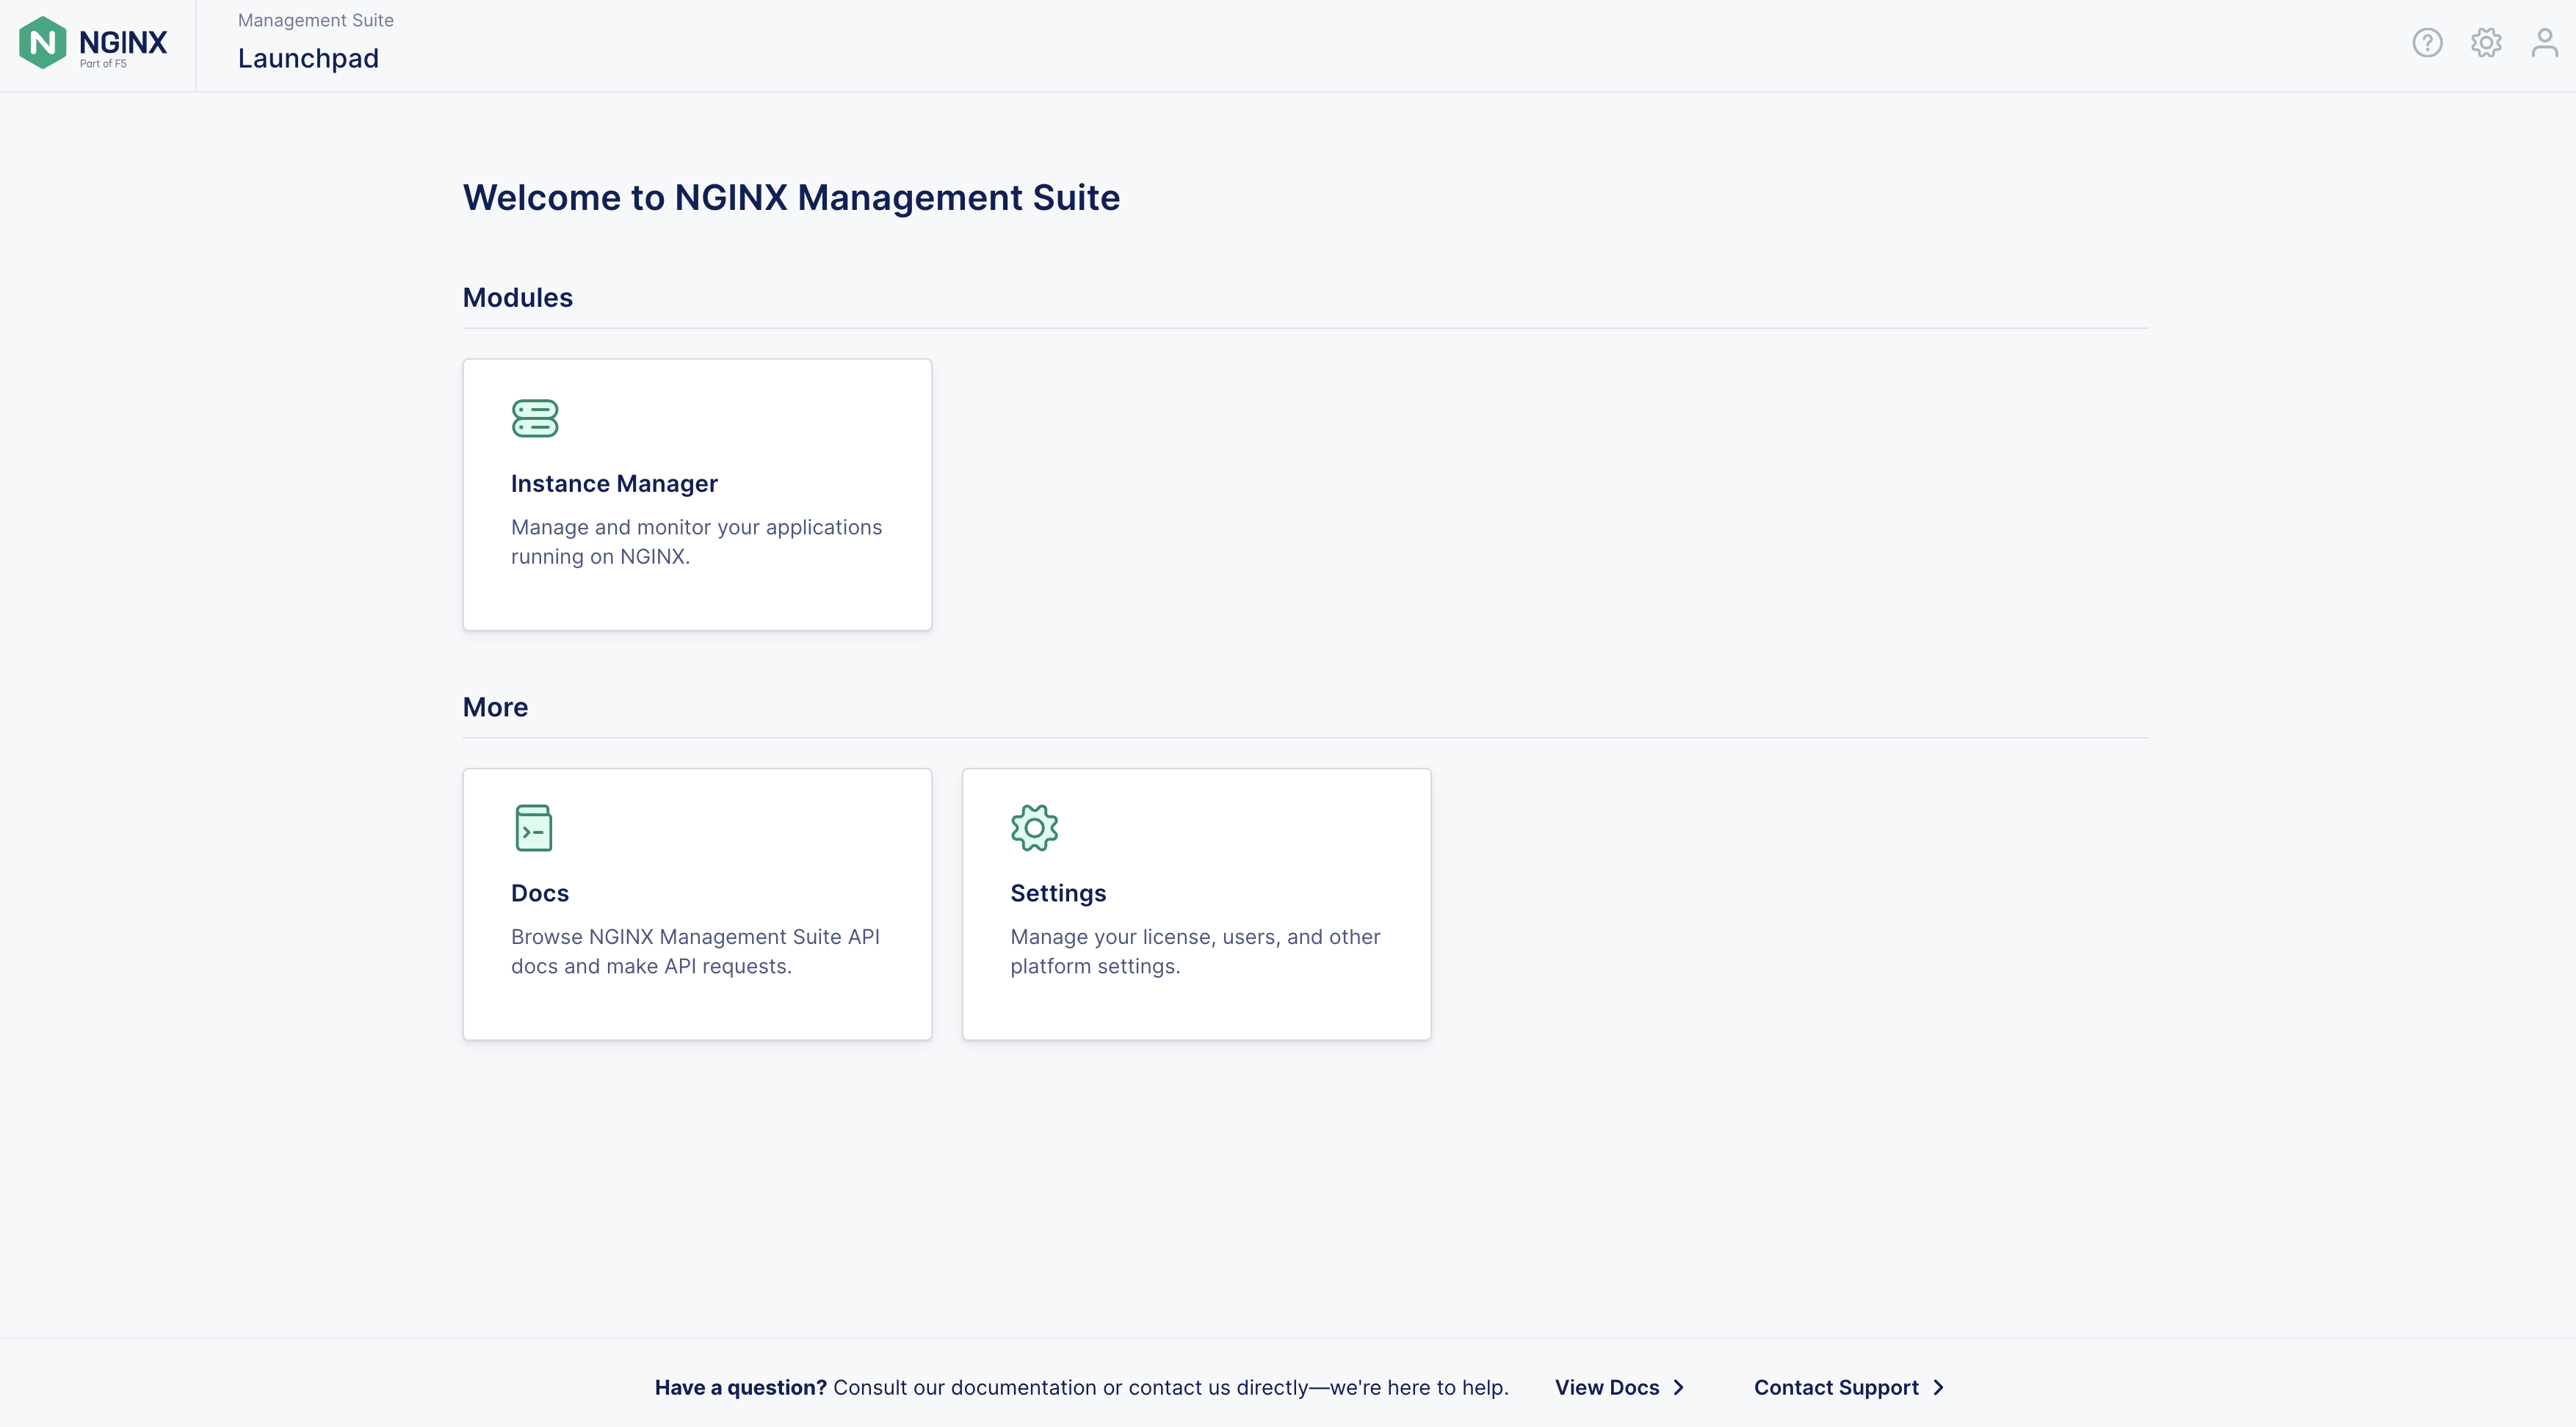The width and height of the screenshot is (2576, 1427).
Task: Click the Docs card's API requests description
Action: (x=696, y=951)
